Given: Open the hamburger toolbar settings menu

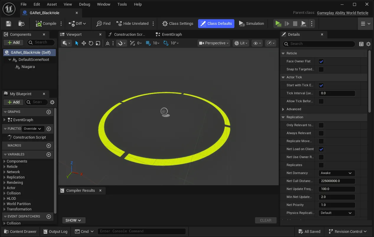Looking at the screenshot, I should [x=366, y=24].
